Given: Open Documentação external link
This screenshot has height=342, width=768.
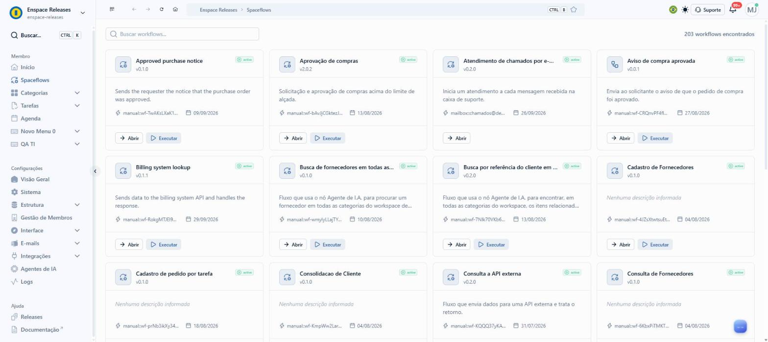Looking at the screenshot, I should (42, 330).
